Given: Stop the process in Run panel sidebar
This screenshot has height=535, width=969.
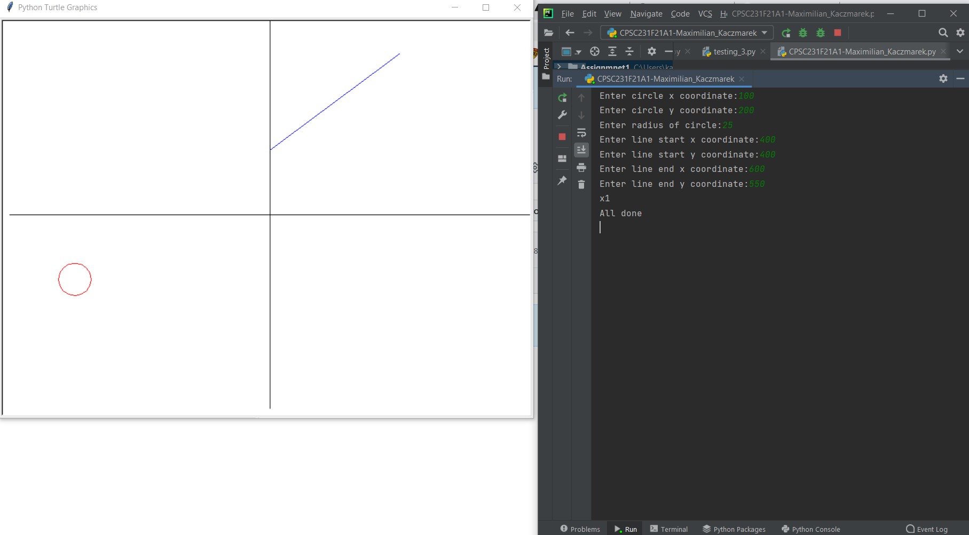Looking at the screenshot, I should pos(562,137).
